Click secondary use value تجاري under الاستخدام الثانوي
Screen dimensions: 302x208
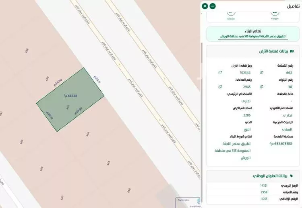(x=288, y=115)
